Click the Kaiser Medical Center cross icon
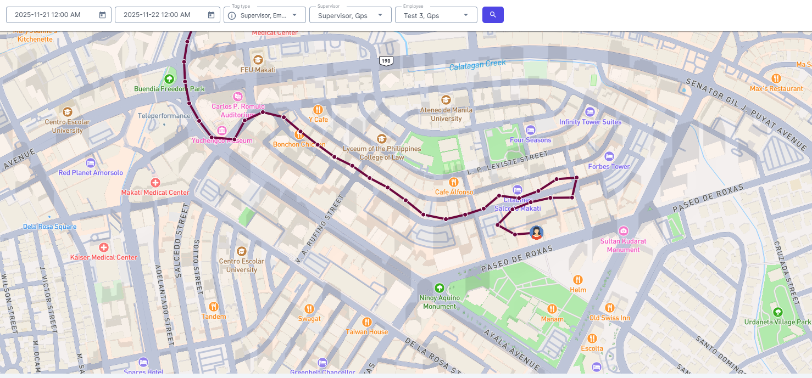The width and height of the screenshot is (812, 378). pyautogui.click(x=103, y=247)
